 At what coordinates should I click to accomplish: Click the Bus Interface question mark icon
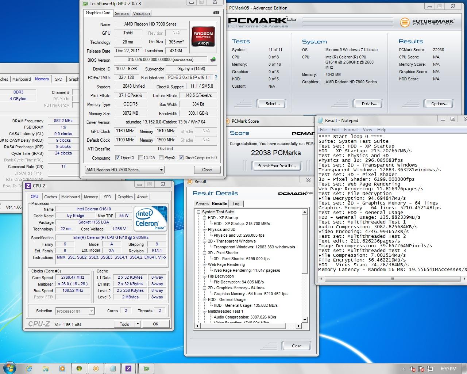(x=216, y=77)
